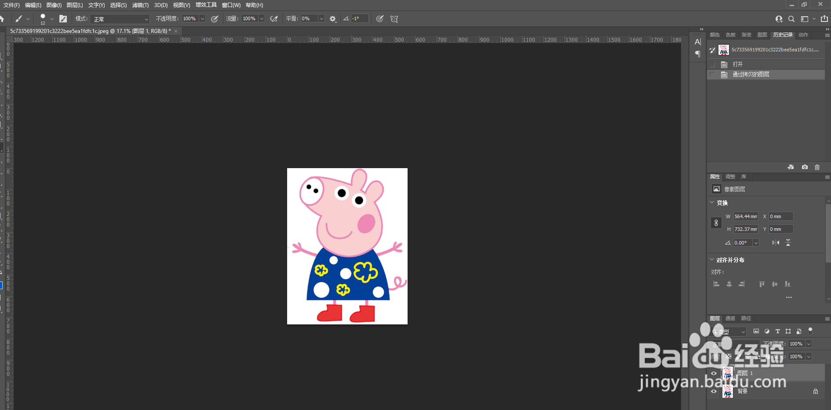The height and width of the screenshot is (410, 831).
Task: Open Layers panel options menu
Action: click(x=827, y=319)
